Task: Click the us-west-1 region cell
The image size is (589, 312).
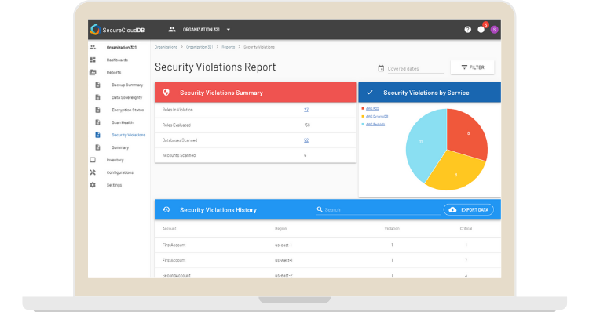Action: coord(284,260)
